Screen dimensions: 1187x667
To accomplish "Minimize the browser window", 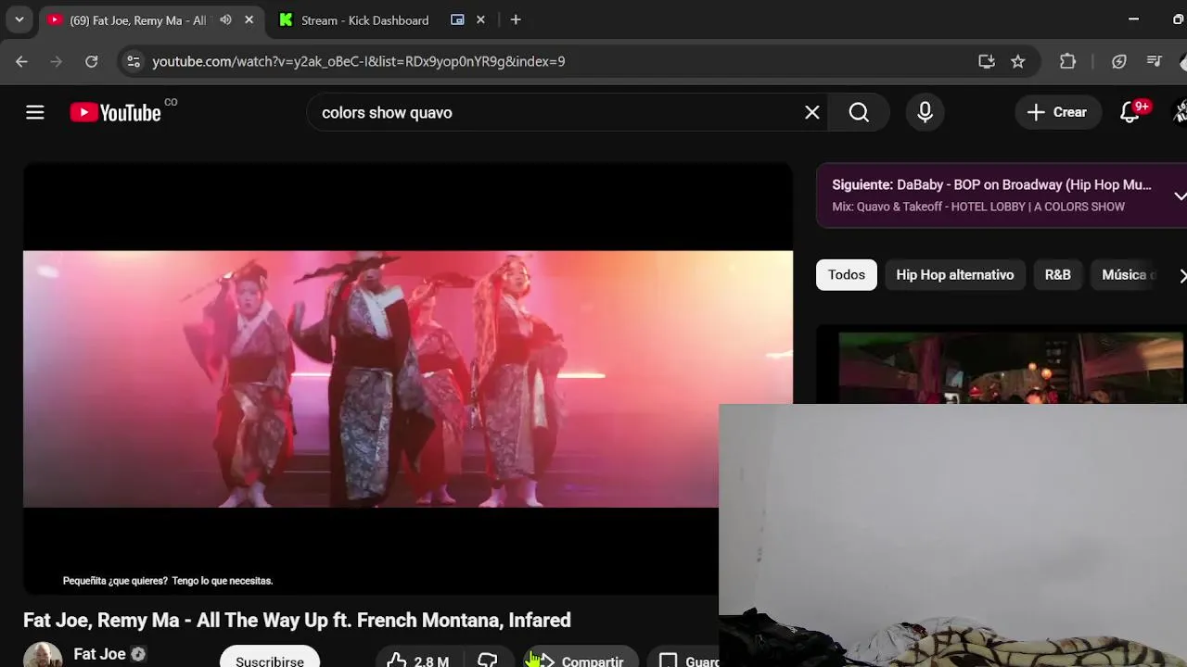I will pyautogui.click(x=1133, y=19).
